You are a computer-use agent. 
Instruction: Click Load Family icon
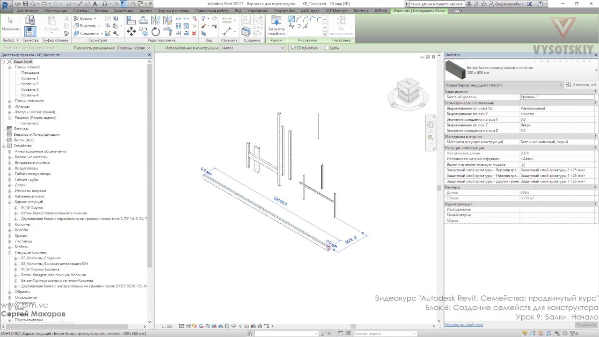click(276, 26)
